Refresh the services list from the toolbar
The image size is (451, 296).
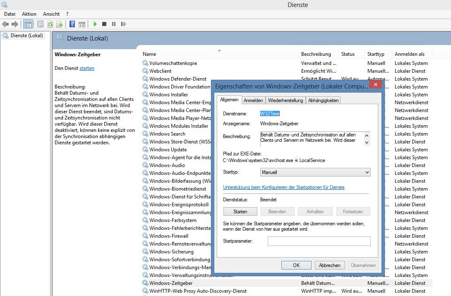point(50,24)
